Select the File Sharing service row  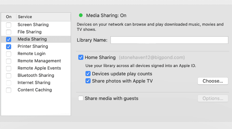(30, 32)
